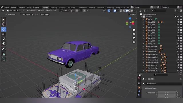Hide Body.005 with its eye icon
The height and width of the screenshot is (103, 183).
click(x=178, y=33)
